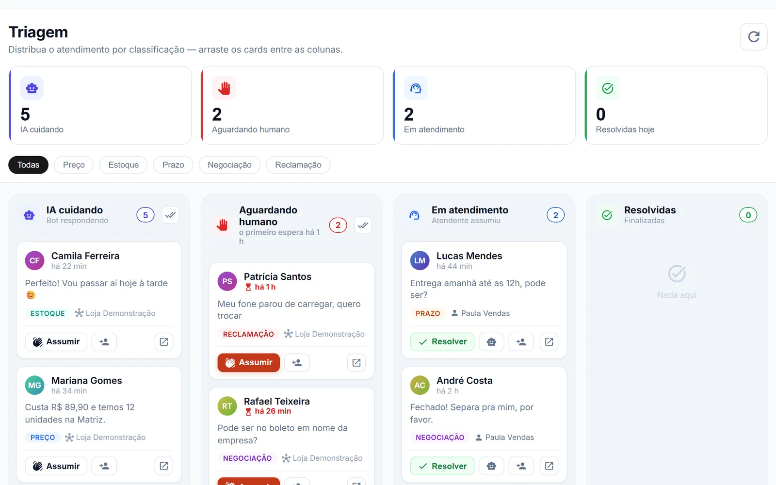Viewport: 776px width, 485px height.
Task: Click Assumir on Mariana Gomes card
Action: [x=56, y=466]
